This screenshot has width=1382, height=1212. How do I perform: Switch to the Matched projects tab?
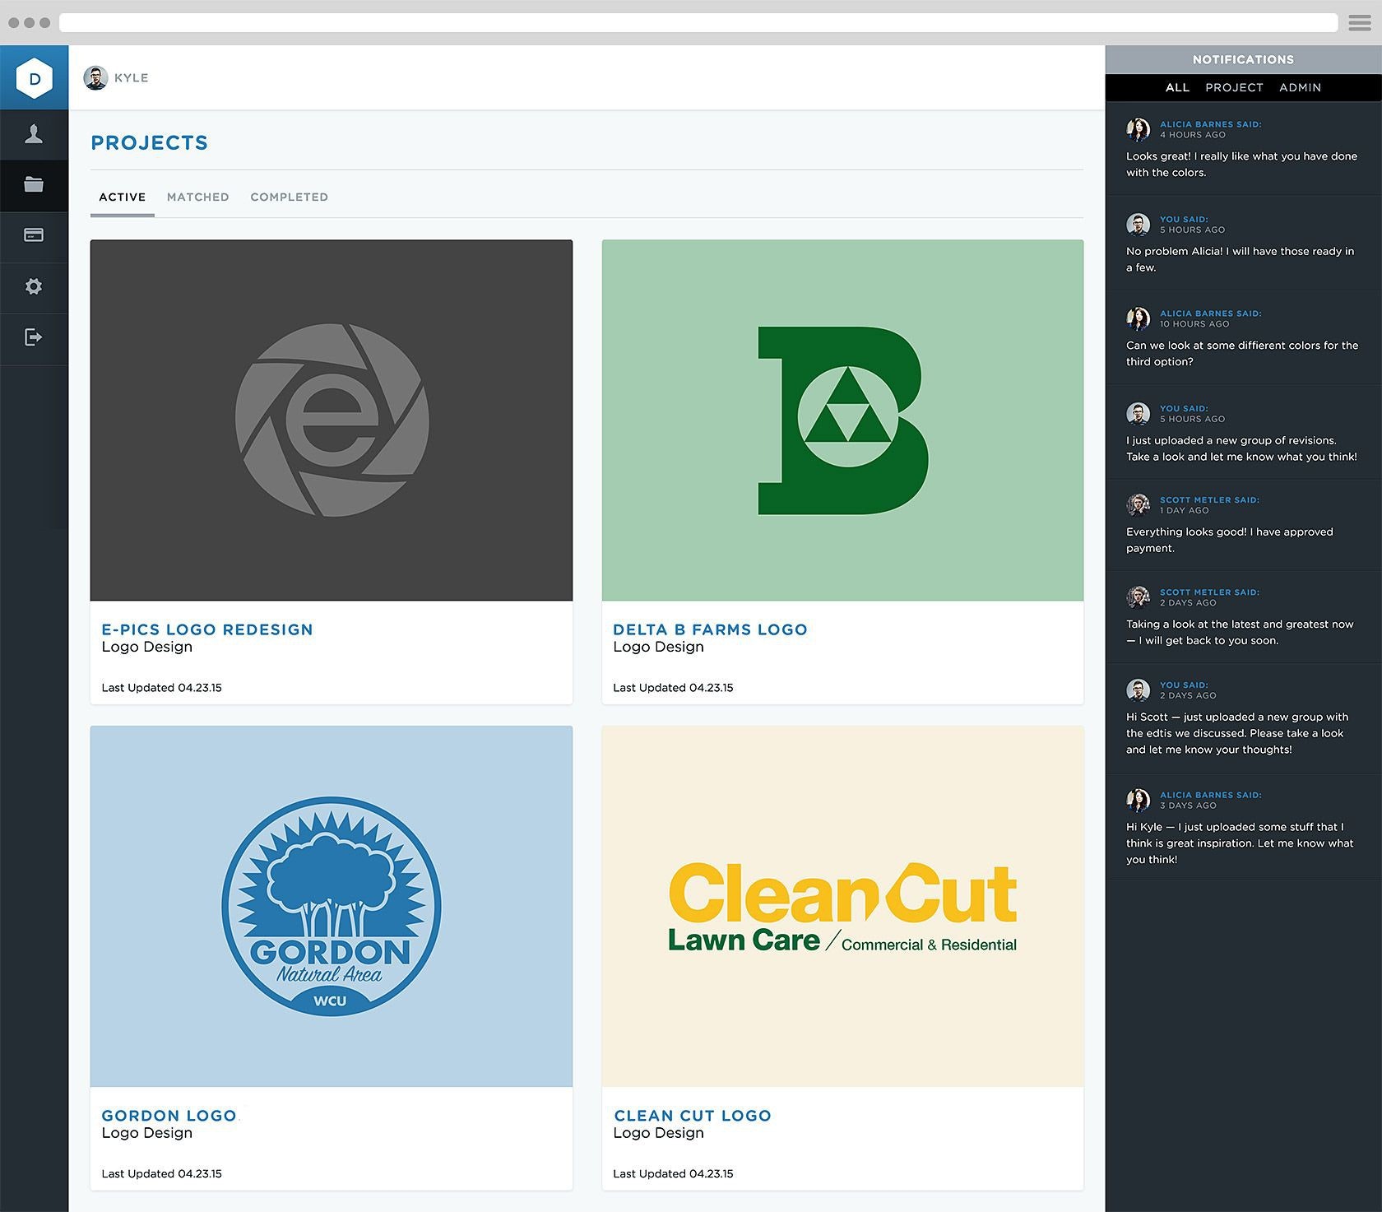(197, 197)
